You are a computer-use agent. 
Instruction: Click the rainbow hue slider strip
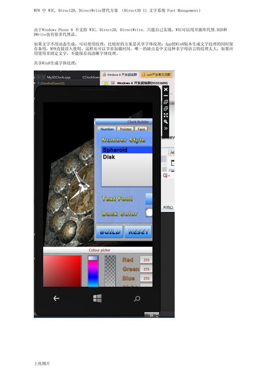[93, 271]
